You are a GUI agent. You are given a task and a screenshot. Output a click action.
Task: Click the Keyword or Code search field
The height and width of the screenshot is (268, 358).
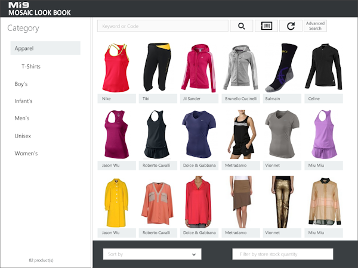point(163,26)
